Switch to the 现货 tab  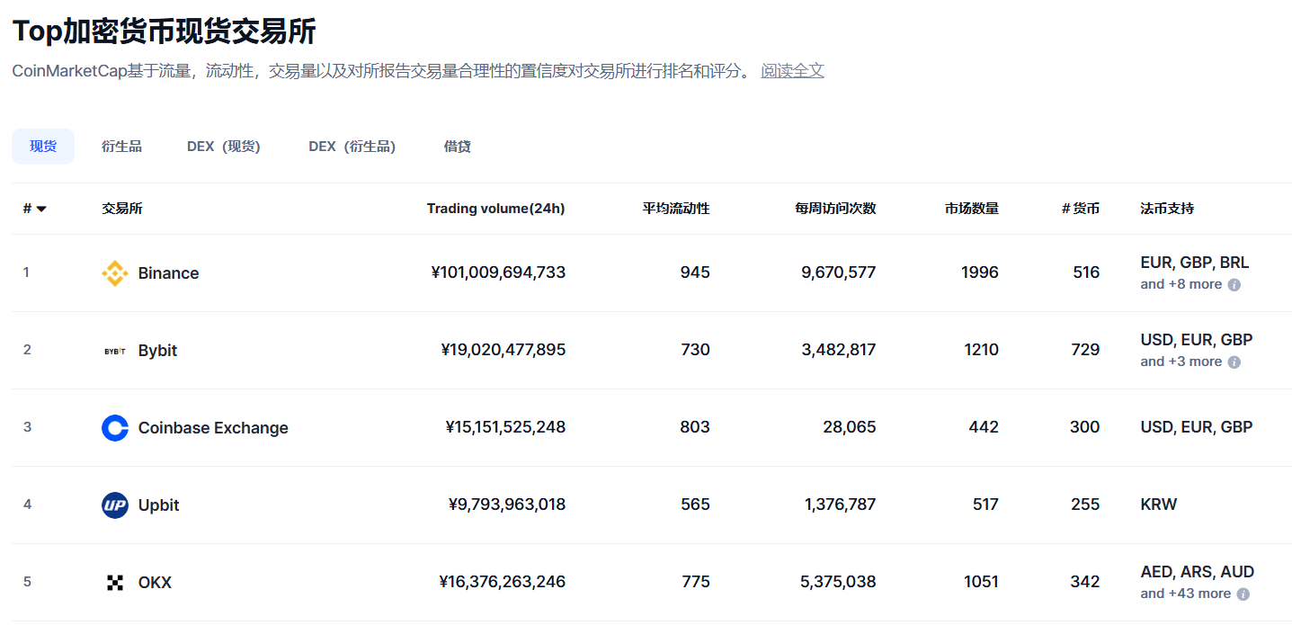click(43, 147)
